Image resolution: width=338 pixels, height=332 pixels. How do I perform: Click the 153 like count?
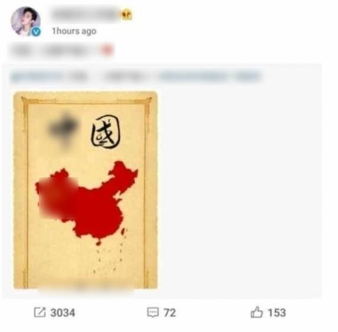click(x=277, y=313)
